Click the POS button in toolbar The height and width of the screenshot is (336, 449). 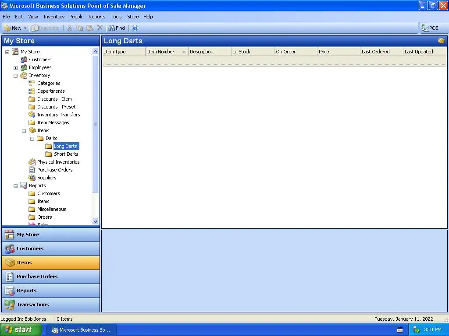(430, 28)
